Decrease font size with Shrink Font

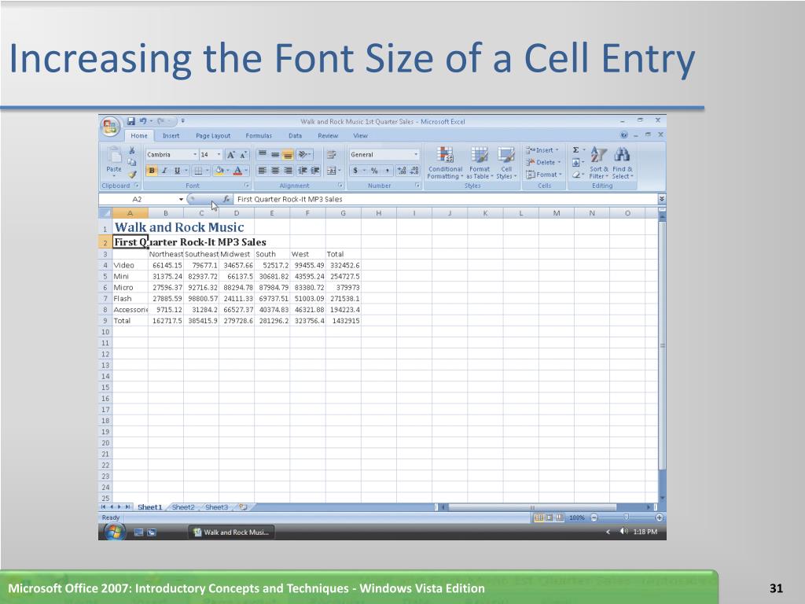[x=244, y=155]
